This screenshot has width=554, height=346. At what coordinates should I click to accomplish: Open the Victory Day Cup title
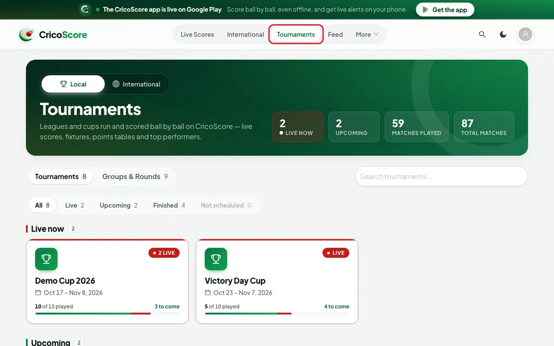click(x=235, y=280)
